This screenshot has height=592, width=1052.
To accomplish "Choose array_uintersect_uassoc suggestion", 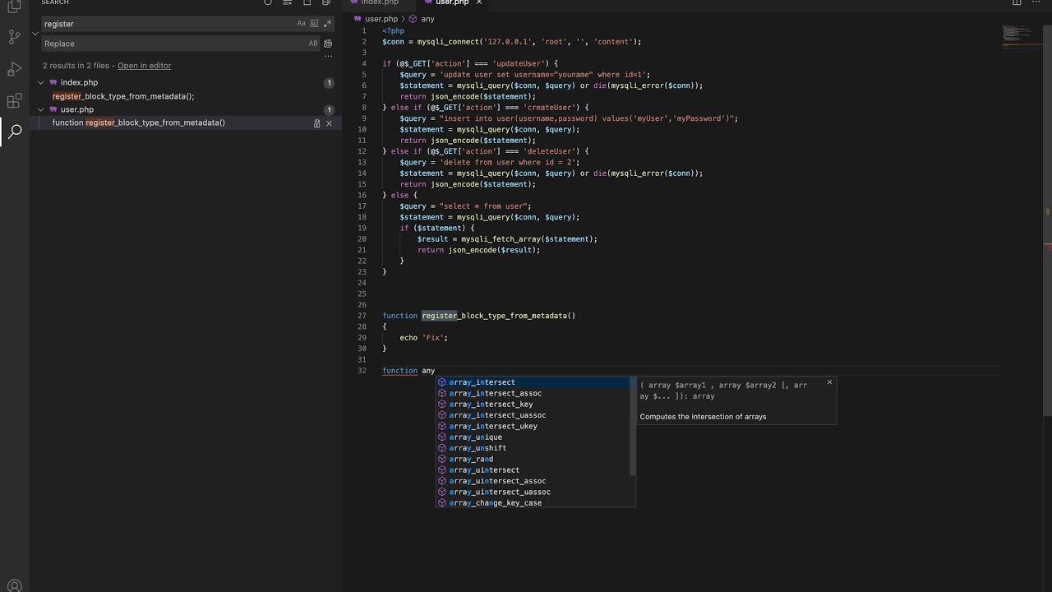I will 533,492.
